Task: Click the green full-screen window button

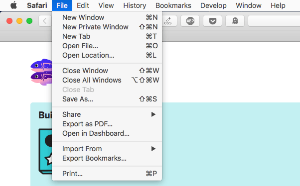Action: click(29, 21)
